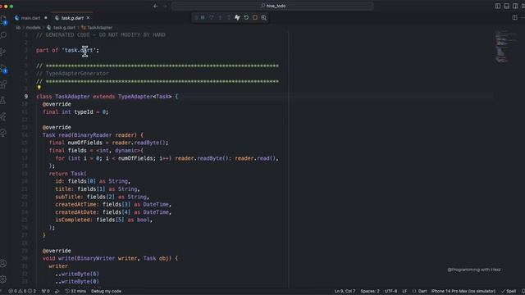
Task: Toggle the Spell checker status item
Action: pyautogui.click(x=509, y=292)
